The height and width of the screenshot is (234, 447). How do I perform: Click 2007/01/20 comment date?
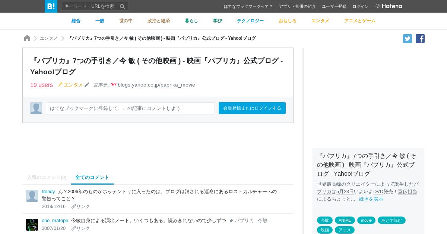click(x=54, y=228)
